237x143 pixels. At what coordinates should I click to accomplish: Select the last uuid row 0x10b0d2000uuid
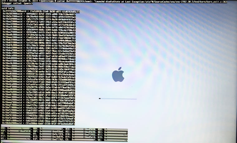[39, 124]
